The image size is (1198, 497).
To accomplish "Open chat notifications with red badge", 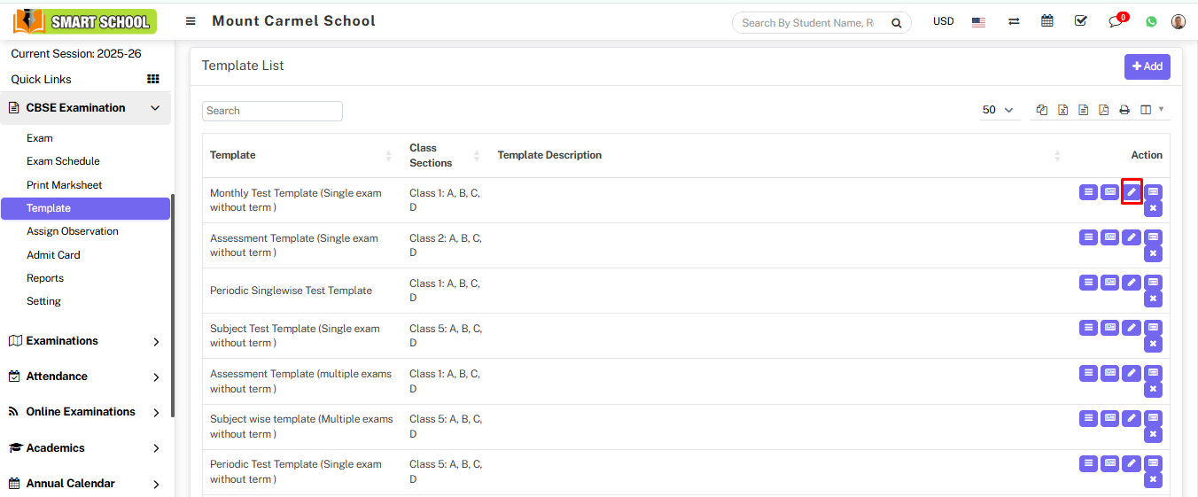I will [1116, 22].
